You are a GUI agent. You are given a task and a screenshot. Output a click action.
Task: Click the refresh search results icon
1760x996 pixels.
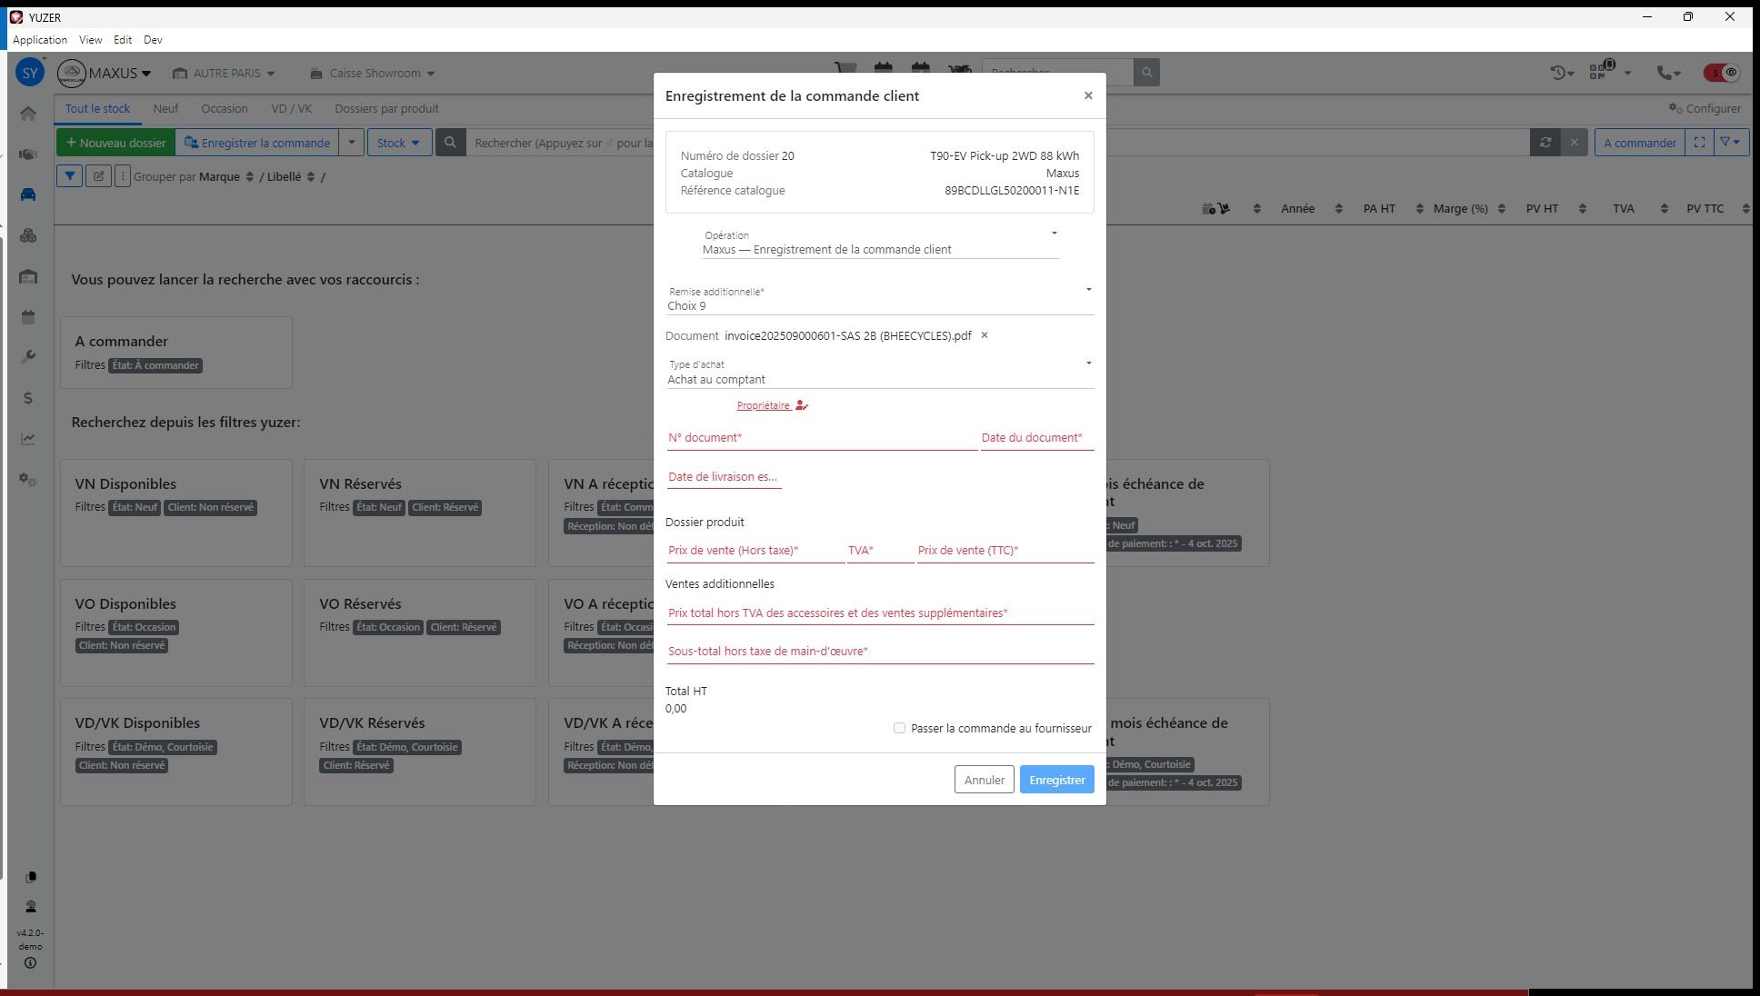pos(1545,143)
